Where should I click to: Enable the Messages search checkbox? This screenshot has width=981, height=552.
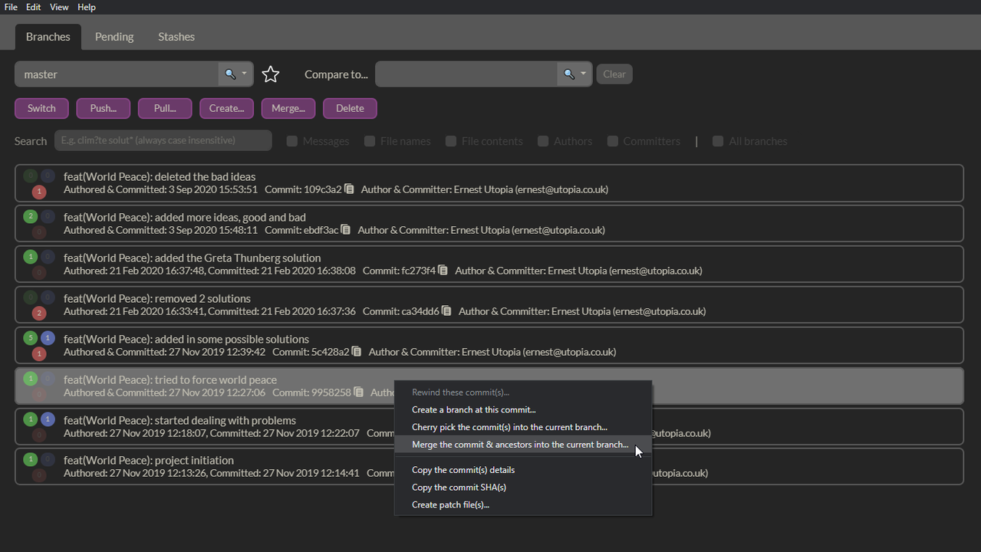pos(292,141)
